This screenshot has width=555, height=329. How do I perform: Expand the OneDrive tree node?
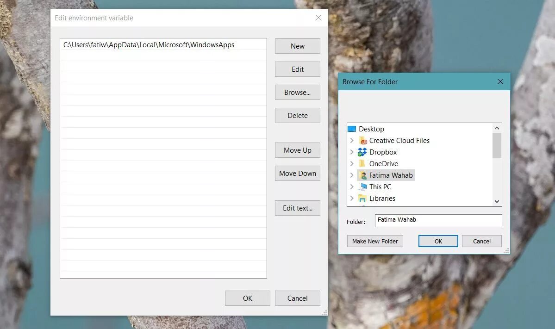(352, 163)
